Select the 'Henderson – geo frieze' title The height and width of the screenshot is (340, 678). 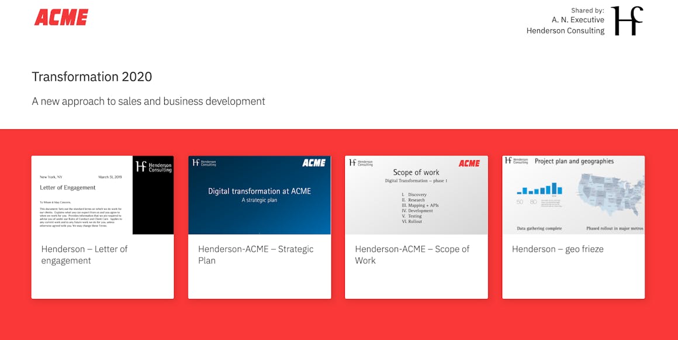558,249
